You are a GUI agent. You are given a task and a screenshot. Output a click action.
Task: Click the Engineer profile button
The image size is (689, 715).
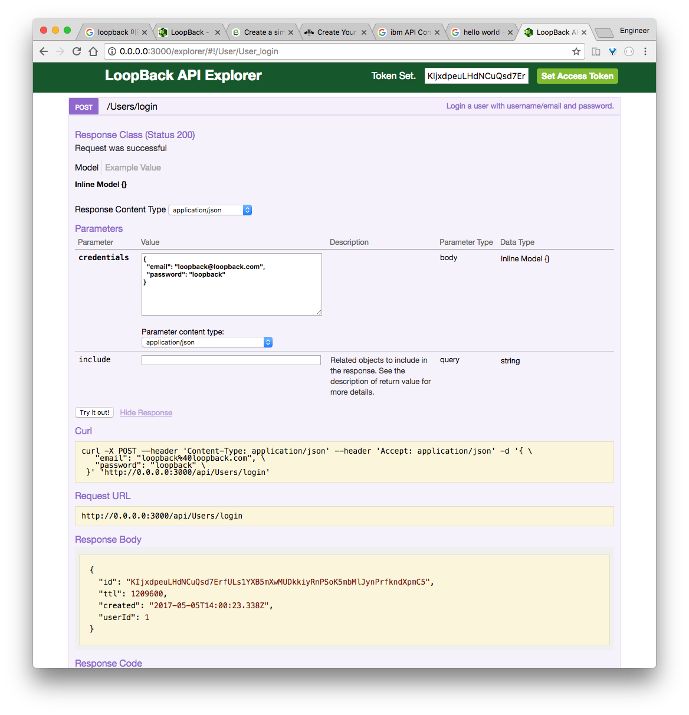[x=634, y=31]
